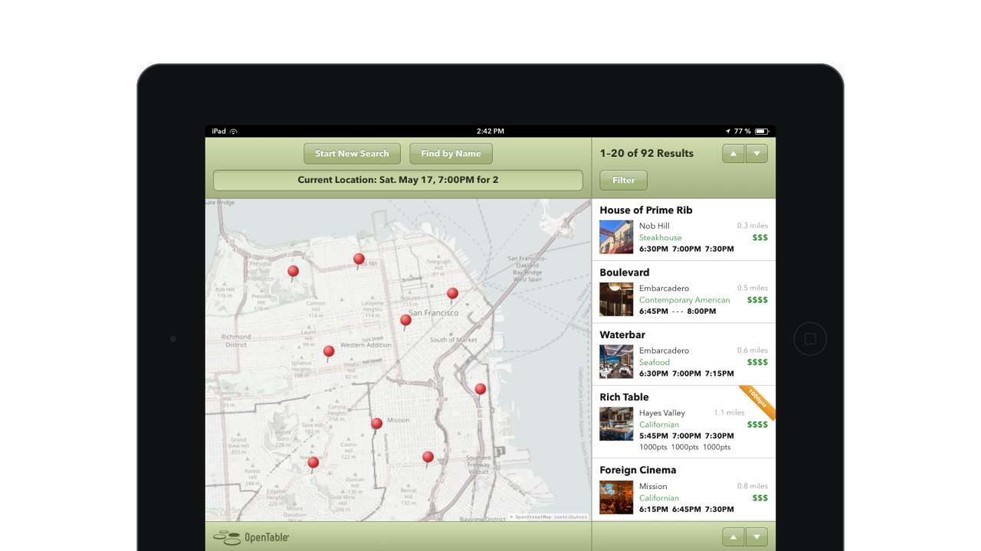Book Waterbar at 7:15PM
Image resolution: width=981 pixels, height=551 pixels.
pyautogui.click(x=720, y=373)
